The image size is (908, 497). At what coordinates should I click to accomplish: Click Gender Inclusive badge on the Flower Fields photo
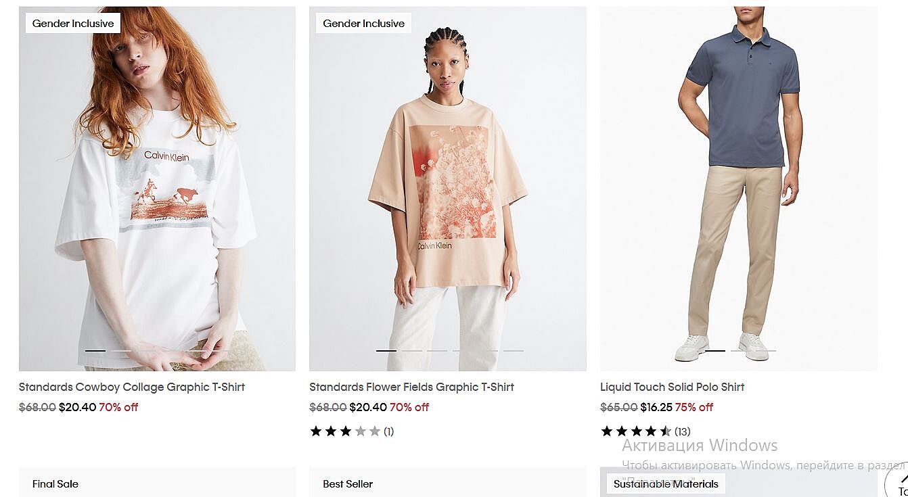click(x=363, y=23)
